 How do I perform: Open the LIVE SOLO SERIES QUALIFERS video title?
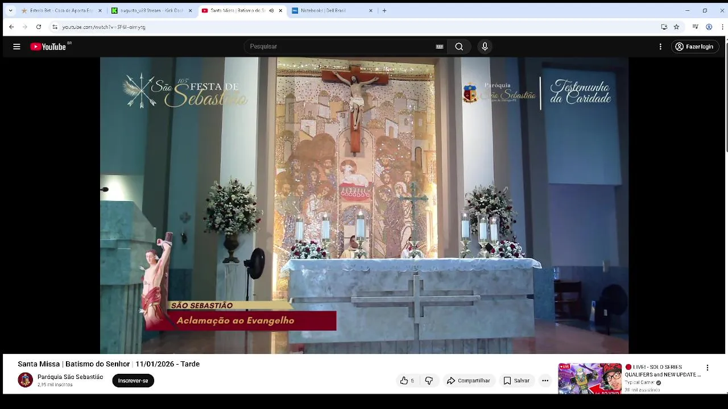663,371
